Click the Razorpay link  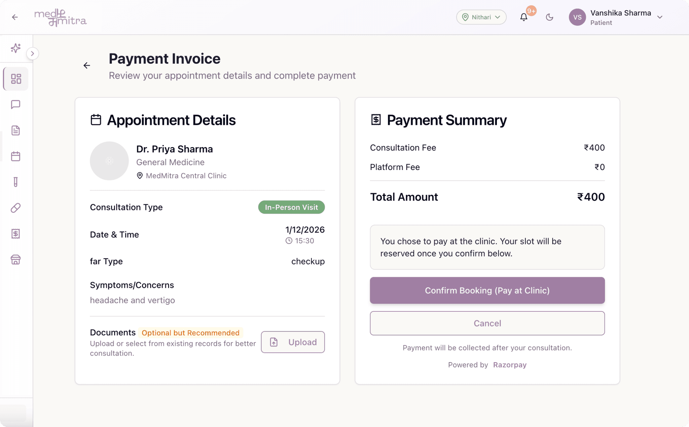pos(510,365)
